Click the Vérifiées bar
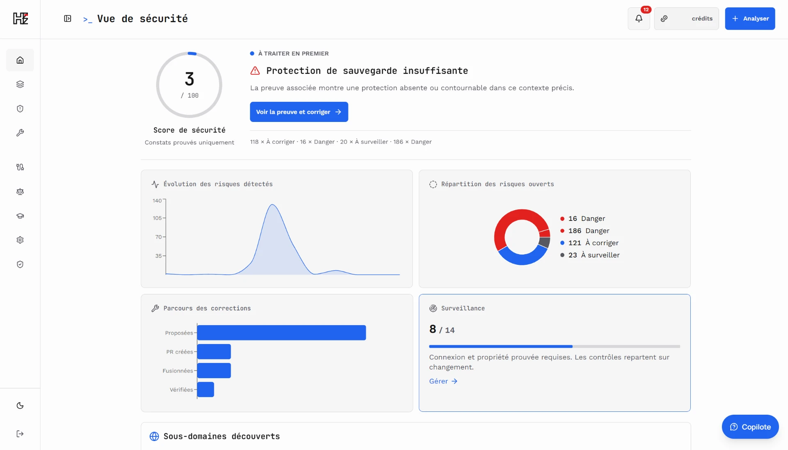 [206, 389]
